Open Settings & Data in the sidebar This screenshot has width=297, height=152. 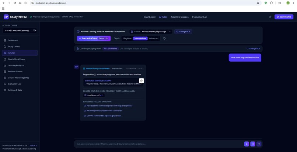tap(20, 90)
